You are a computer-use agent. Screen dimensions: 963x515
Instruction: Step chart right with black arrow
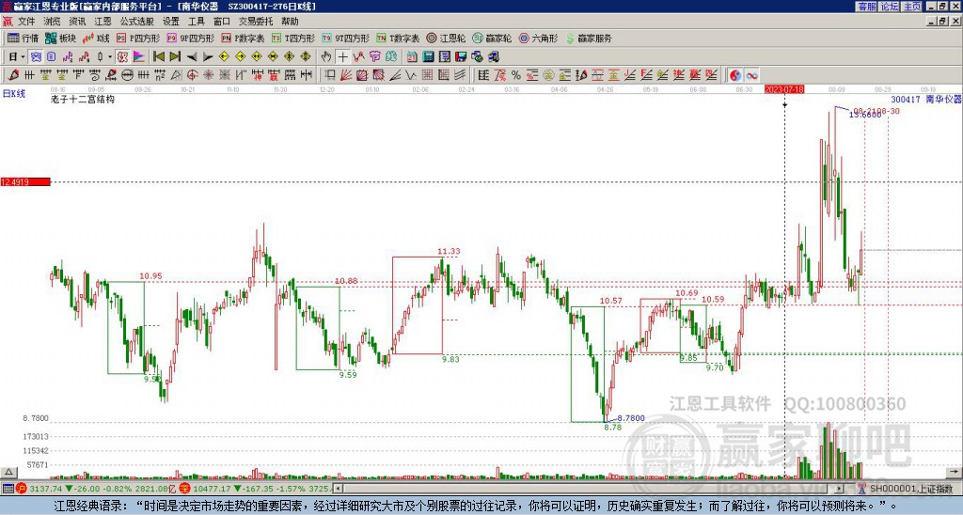pos(208,57)
